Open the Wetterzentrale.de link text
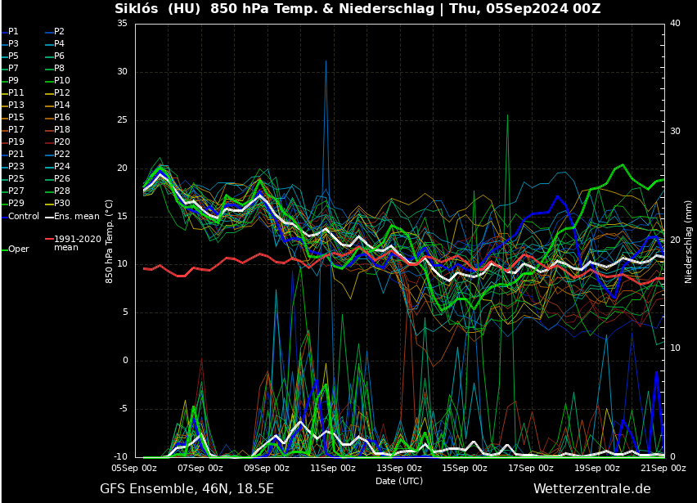 click(x=591, y=488)
